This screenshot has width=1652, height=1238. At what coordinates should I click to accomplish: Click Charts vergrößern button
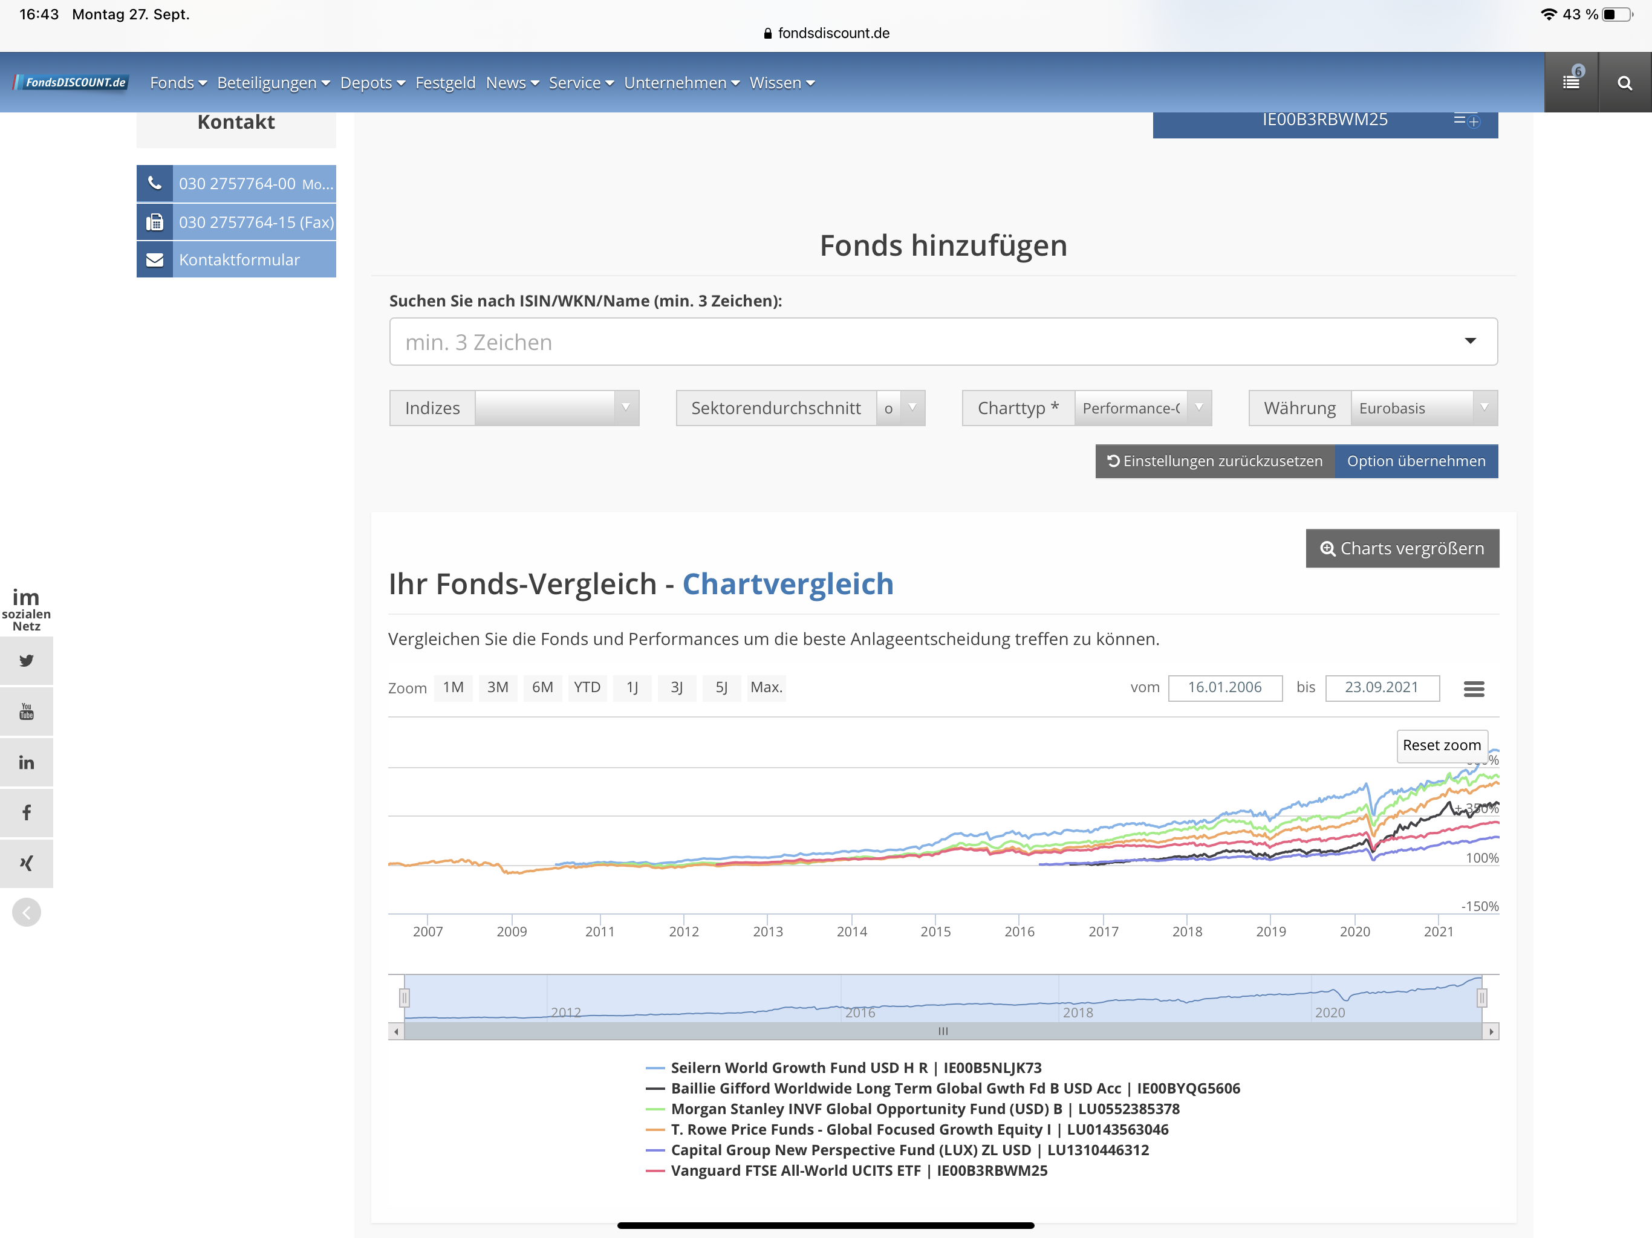(1402, 548)
